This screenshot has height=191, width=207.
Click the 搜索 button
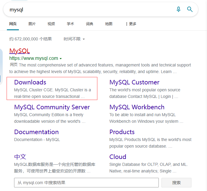click(x=176, y=183)
